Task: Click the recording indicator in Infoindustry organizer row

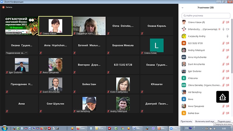Action: tap(219, 29)
